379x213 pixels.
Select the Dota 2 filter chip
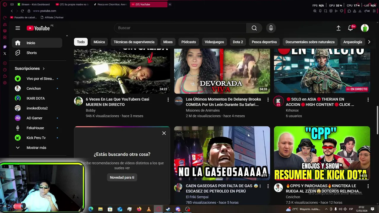(238, 42)
